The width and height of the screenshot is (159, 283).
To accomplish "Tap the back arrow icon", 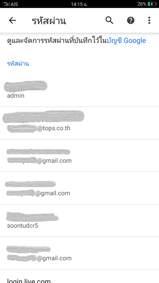I will [12, 20].
